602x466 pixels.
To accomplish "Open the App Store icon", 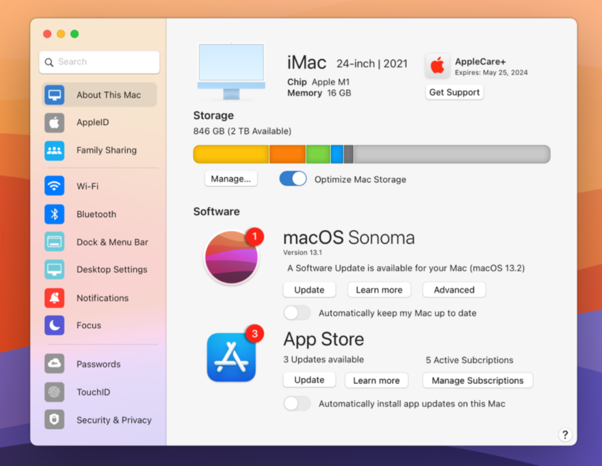I will (x=231, y=357).
